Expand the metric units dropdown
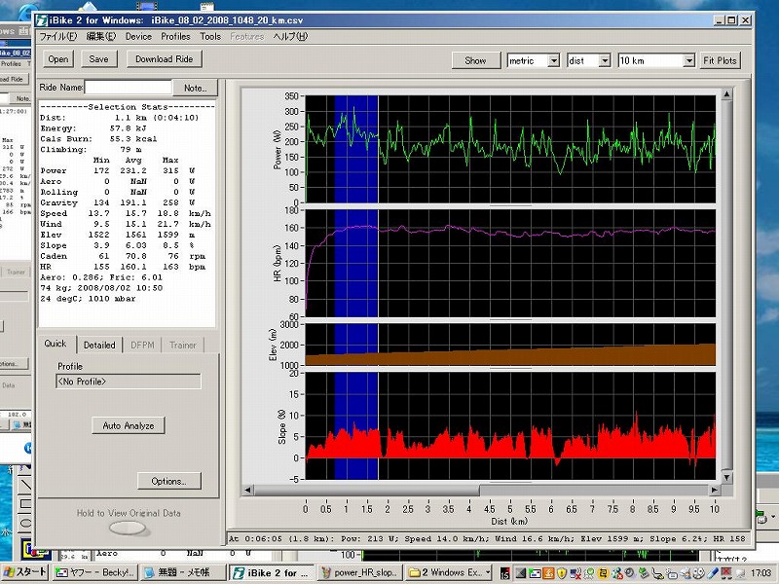The width and height of the screenshot is (779, 584). (x=553, y=60)
